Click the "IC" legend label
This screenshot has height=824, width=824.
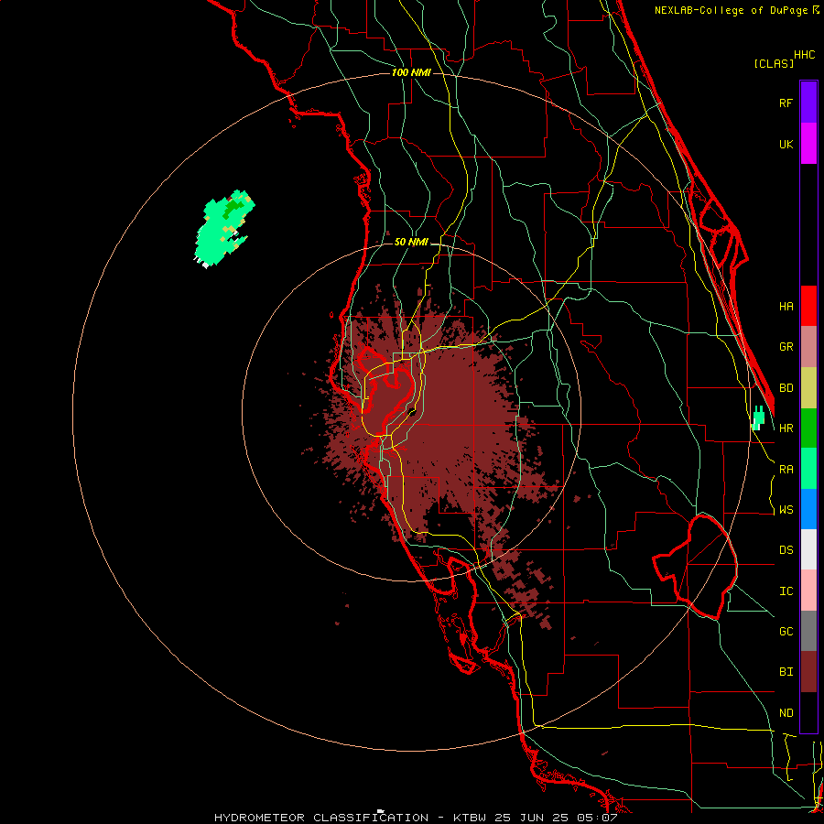coord(786,591)
